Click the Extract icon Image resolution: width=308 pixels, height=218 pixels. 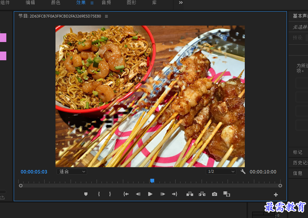pos(202,194)
